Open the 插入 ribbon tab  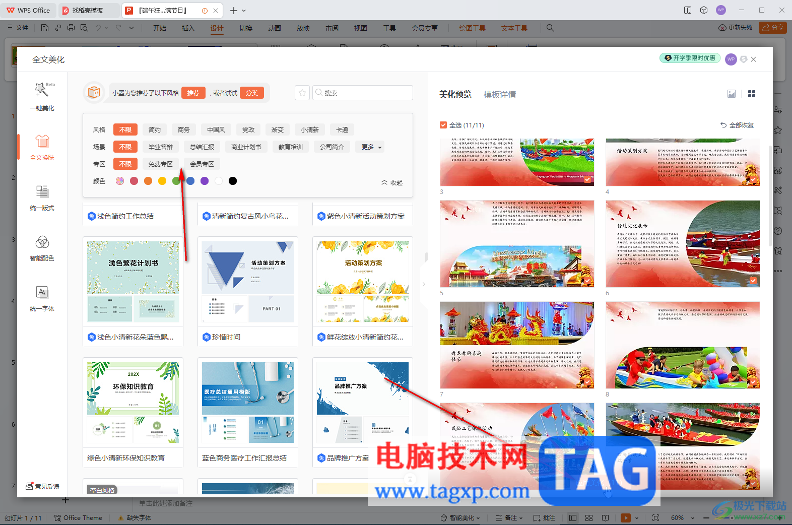(x=188, y=28)
